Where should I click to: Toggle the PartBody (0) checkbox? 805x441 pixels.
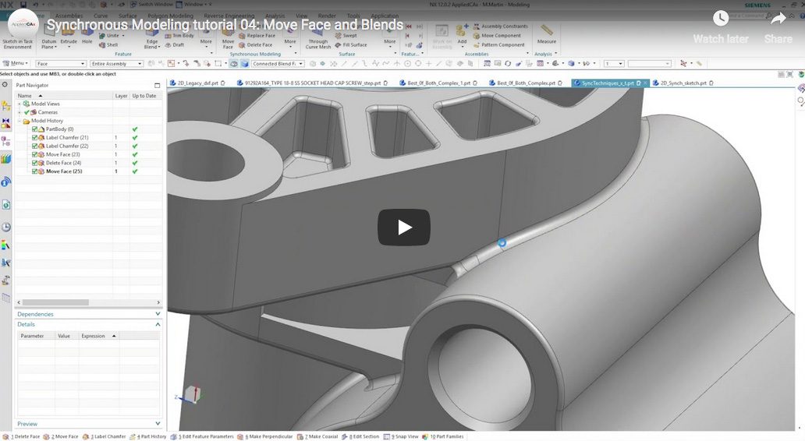tap(34, 129)
